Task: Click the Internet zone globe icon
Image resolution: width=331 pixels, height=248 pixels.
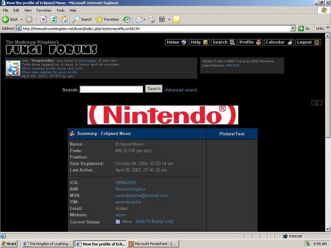Action: tap(285, 236)
